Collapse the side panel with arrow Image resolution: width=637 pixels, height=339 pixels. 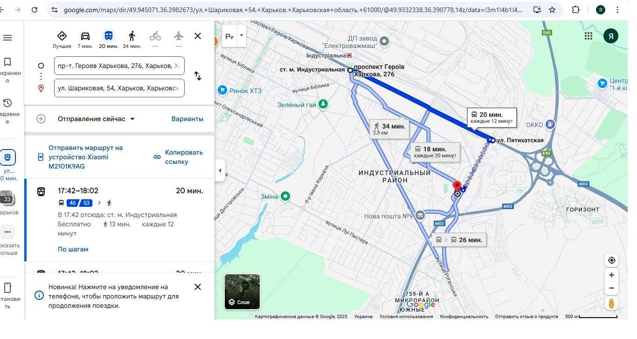(x=220, y=170)
